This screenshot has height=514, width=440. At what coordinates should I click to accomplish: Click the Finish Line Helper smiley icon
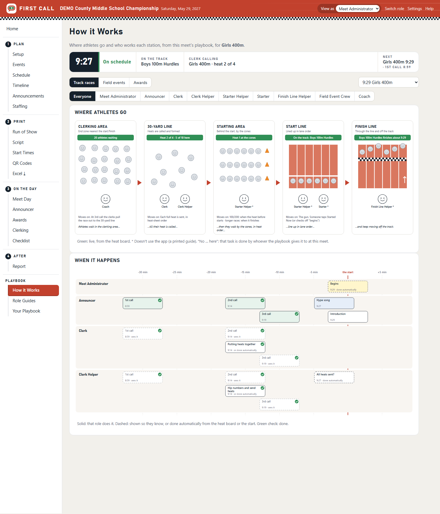point(383,199)
